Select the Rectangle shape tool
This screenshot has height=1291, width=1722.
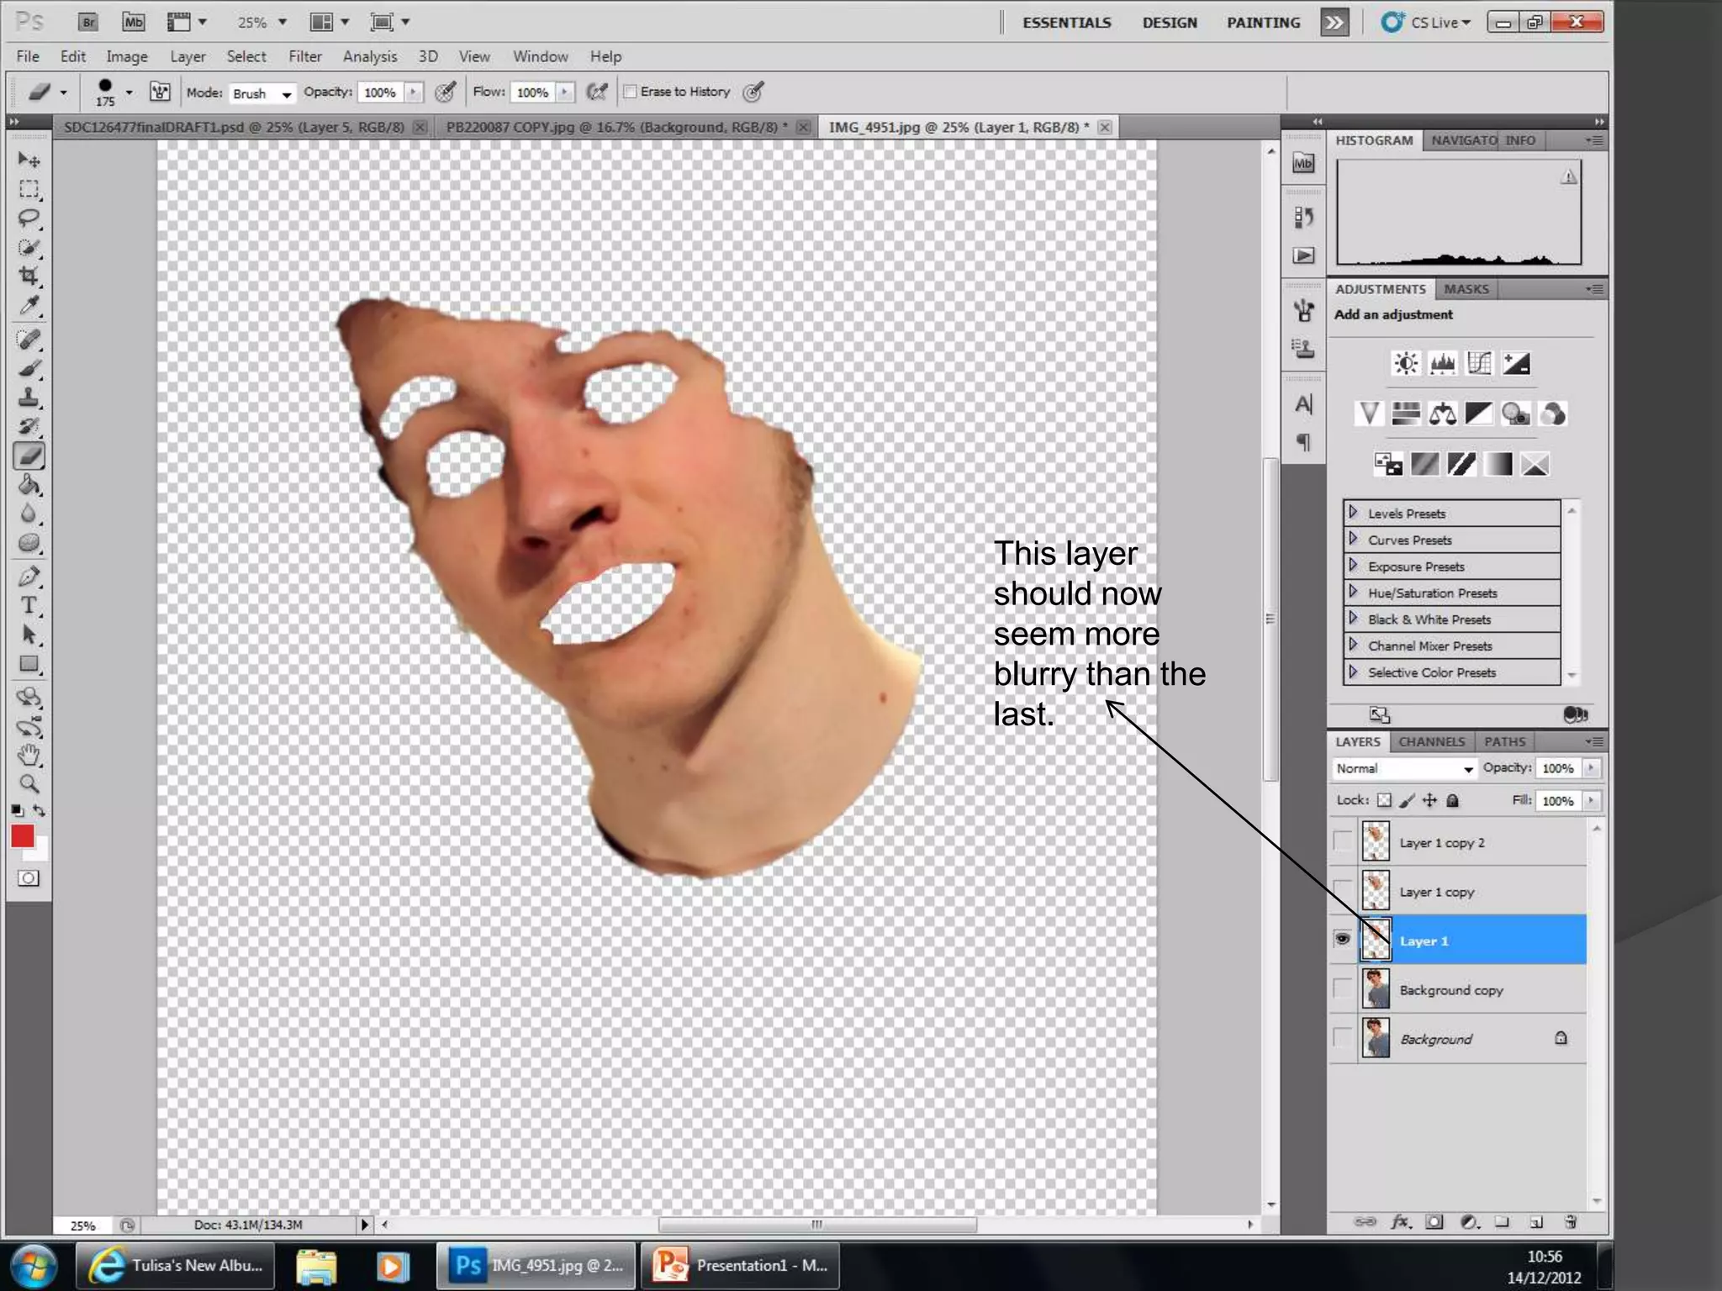pyautogui.click(x=29, y=664)
